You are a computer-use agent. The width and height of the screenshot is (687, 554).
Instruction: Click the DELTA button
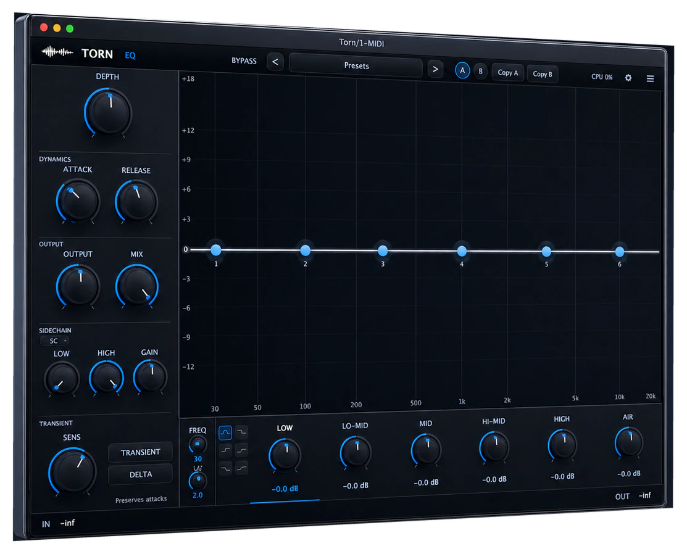(140, 474)
